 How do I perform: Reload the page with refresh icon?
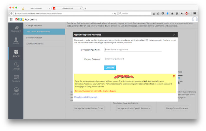point(115,14)
